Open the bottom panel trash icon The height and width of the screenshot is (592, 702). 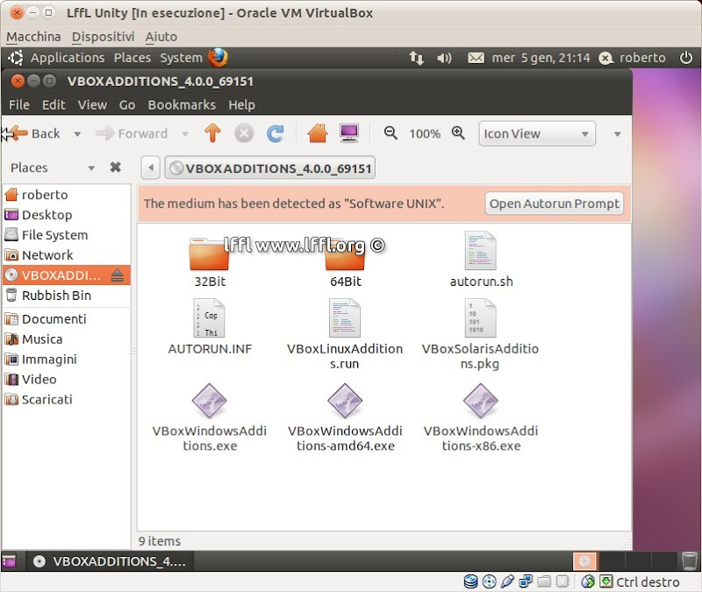pos(689,560)
